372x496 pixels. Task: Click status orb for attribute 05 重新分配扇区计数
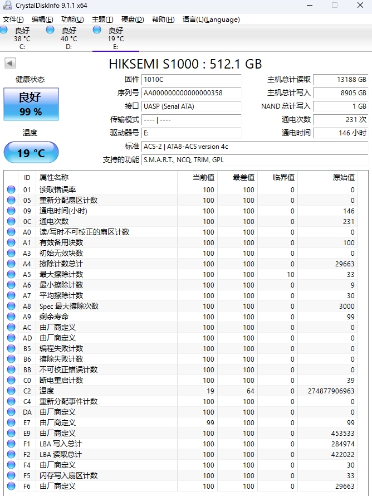(11, 200)
